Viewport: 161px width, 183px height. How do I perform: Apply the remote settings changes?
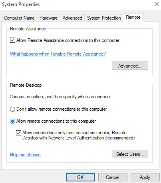pos(145,177)
